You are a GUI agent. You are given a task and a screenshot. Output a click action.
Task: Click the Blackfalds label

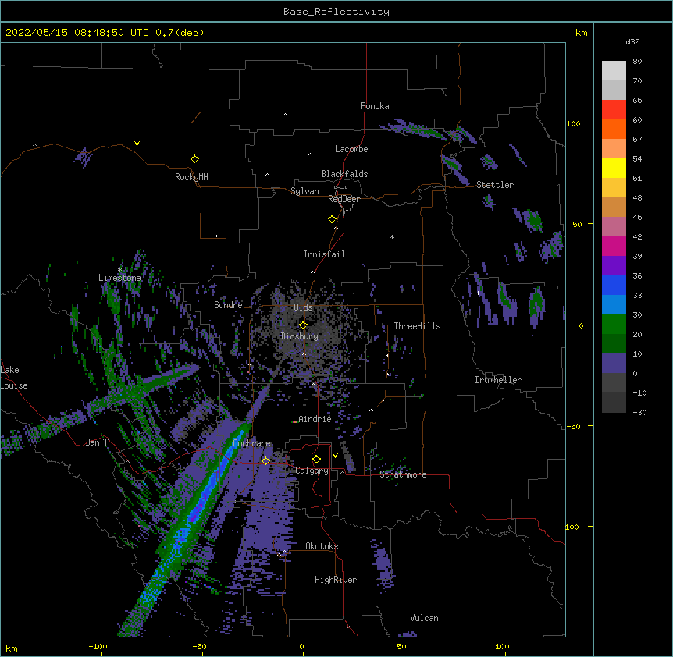[x=344, y=174]
